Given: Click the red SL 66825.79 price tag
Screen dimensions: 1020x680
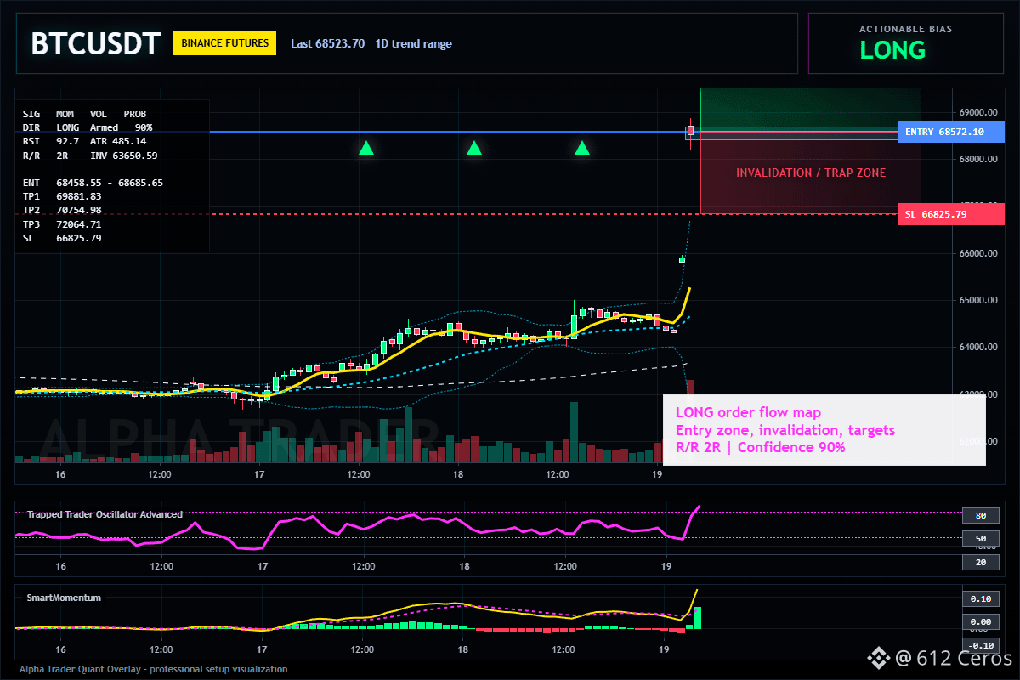Looking at the screenshot, I should point(950,214).
